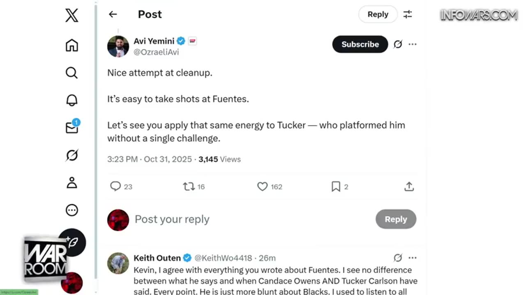Subscribe to Avi Yemini
The image size is (526, 295).
click(360, 44)
